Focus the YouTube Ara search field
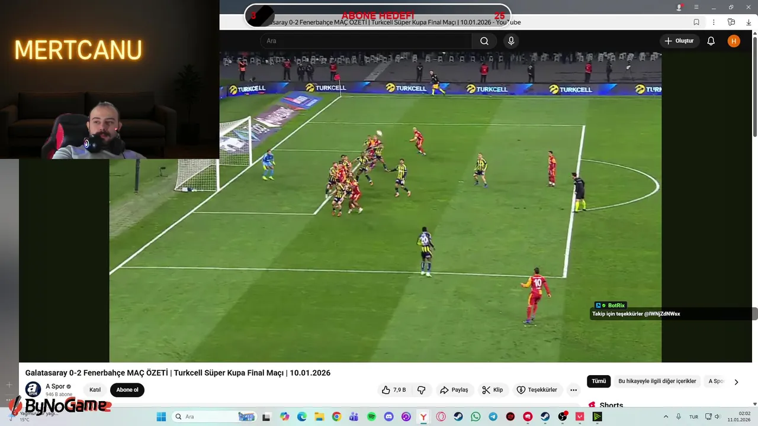The width and height of the screenshot is (758, 426). (366, 41)
